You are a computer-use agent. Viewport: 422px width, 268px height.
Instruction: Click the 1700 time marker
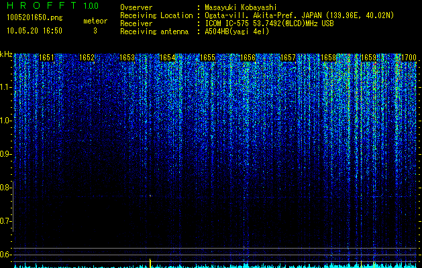[x=409, y=58]
